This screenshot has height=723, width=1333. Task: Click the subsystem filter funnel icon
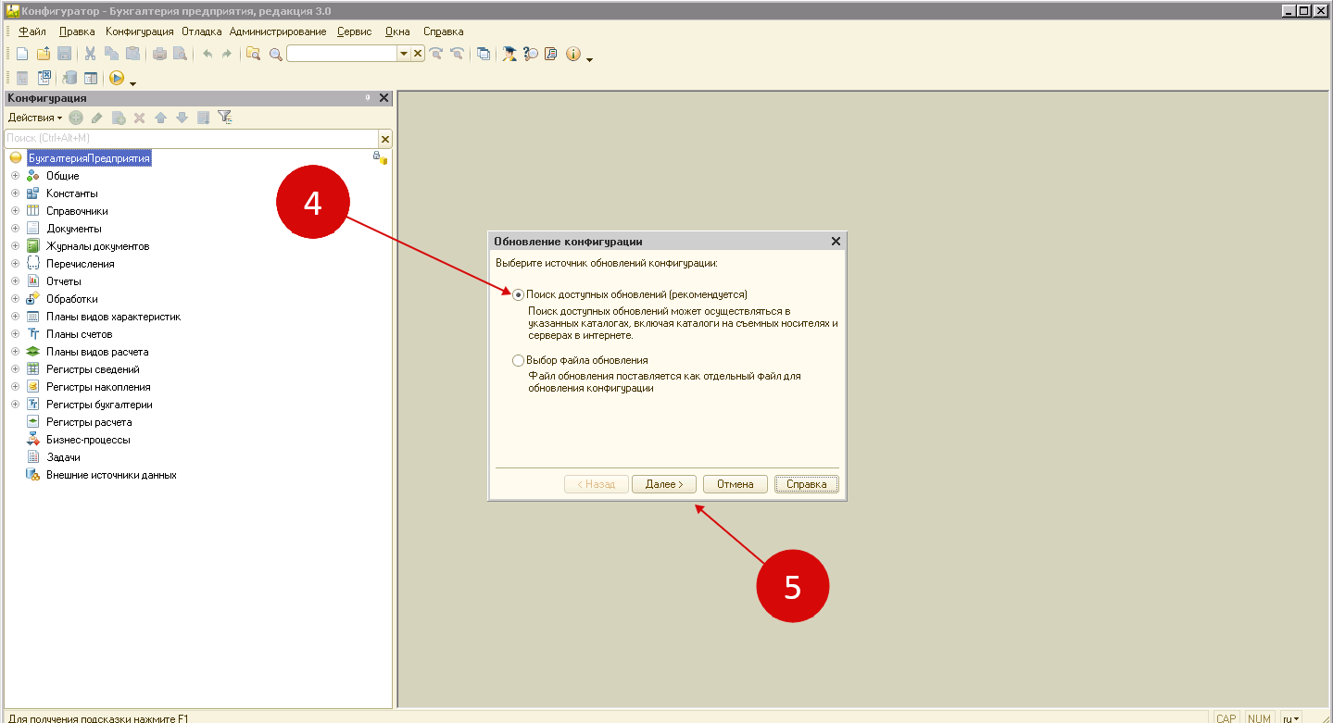click(x=224, y=118)
